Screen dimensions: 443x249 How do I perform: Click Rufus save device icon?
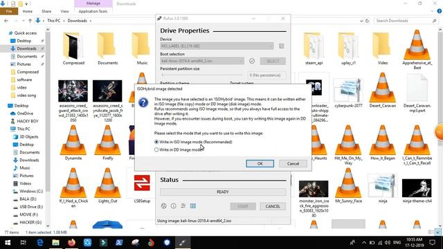(x=282, y=46)
